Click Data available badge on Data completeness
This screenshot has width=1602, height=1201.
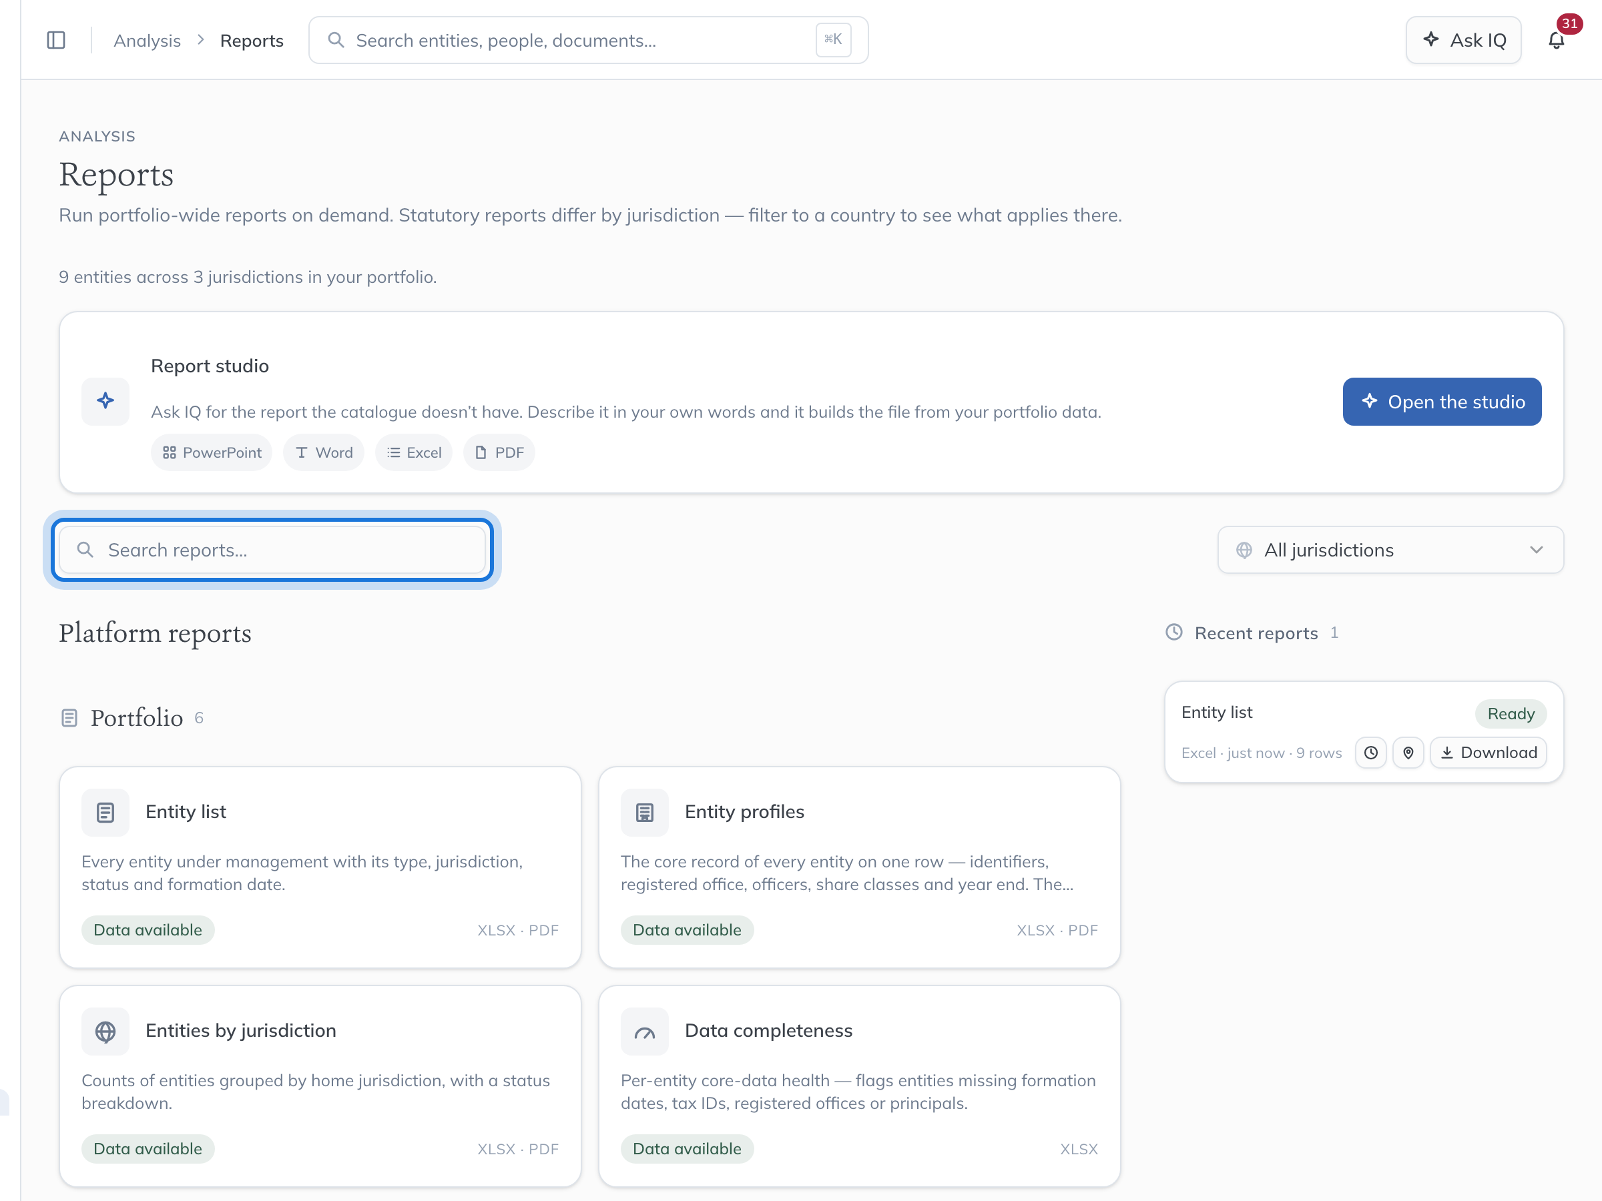[687, 1149]
